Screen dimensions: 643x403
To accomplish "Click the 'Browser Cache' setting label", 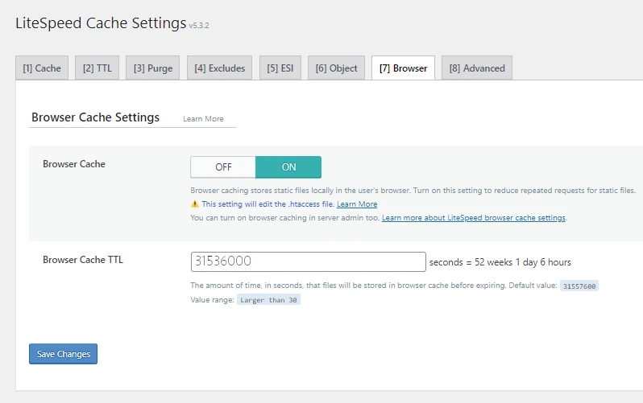I will point(74,164).
